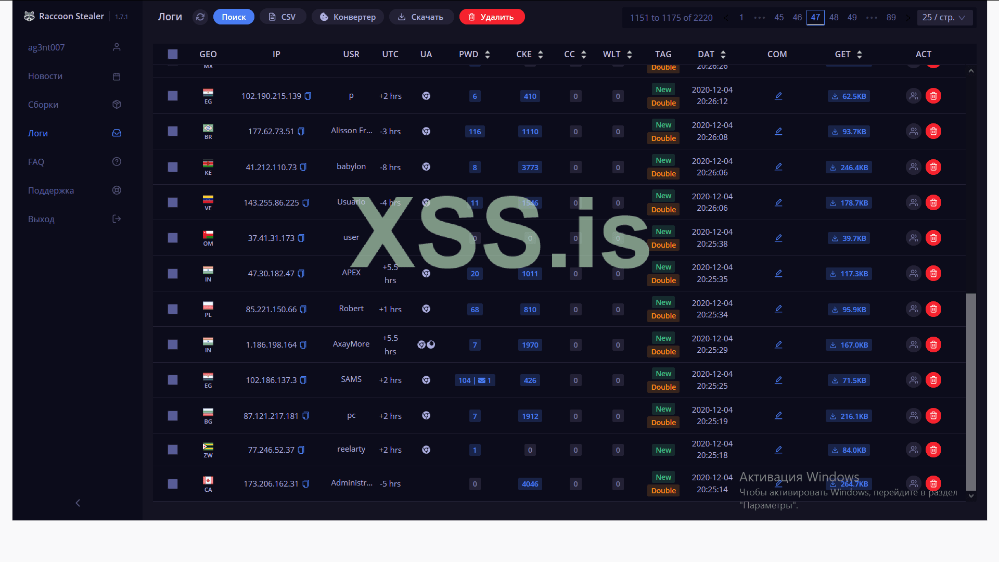Select the checkbox for 41.212.110.73 row
Viewport: 999px width, 562px height.
click(x=173, y=167)
